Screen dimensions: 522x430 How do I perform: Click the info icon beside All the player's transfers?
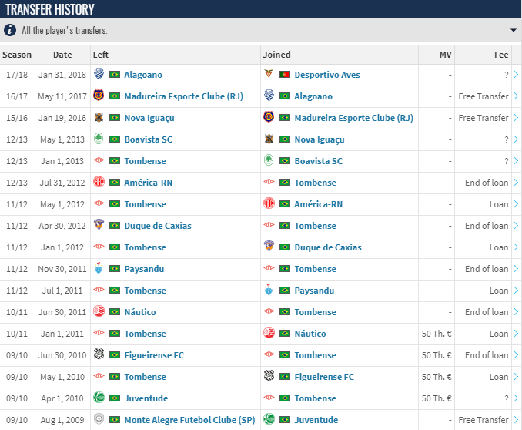click(x=10, y=30)
